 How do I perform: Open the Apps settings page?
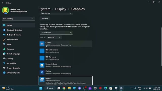click(18, 44)
